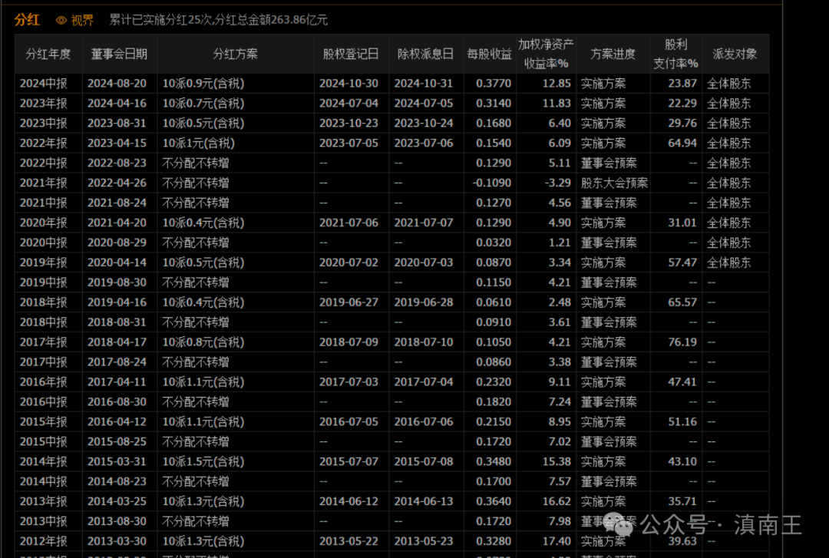Click the plan 10派0.9元(含税)

tap(203, 84)
